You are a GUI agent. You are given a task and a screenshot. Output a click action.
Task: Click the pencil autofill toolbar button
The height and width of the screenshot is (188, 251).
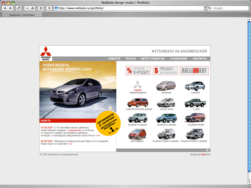19,8
